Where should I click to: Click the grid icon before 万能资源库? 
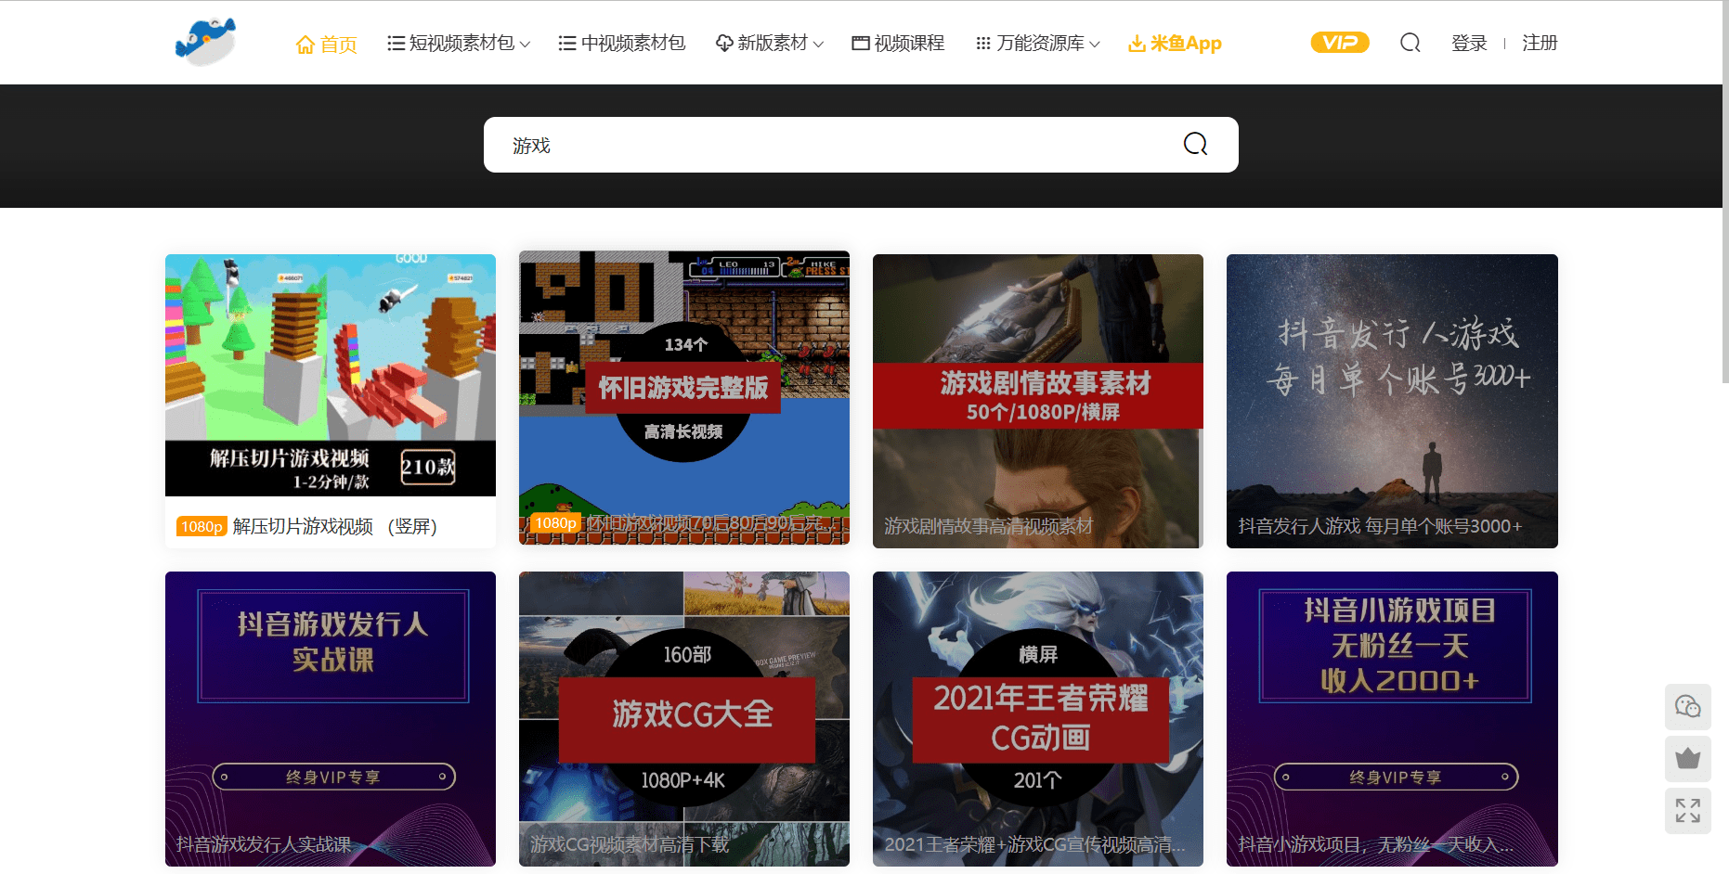[x=983, y=43]
